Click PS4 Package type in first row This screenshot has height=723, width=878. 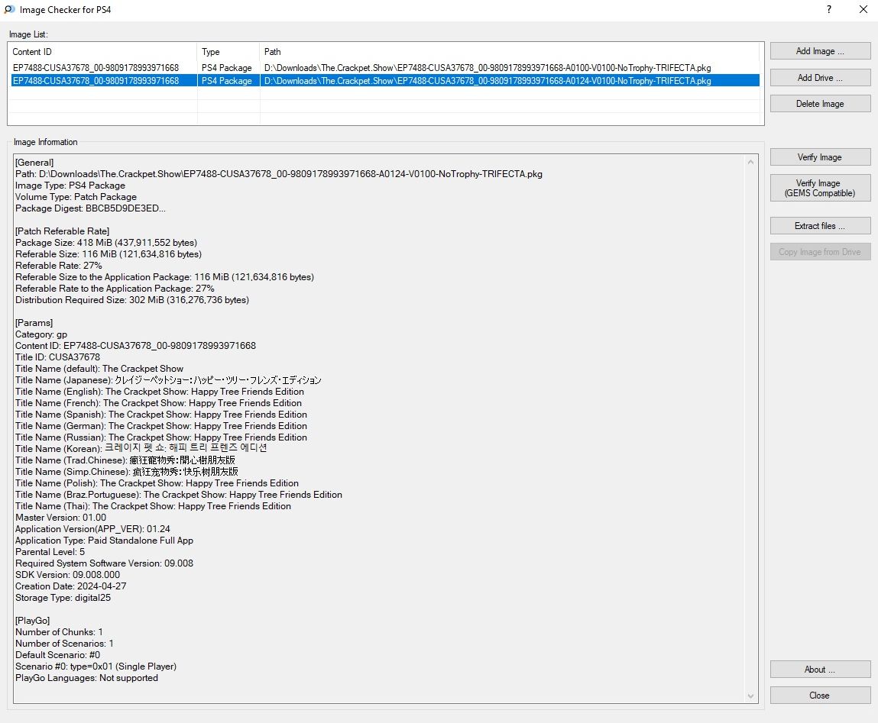pos(227,68)
